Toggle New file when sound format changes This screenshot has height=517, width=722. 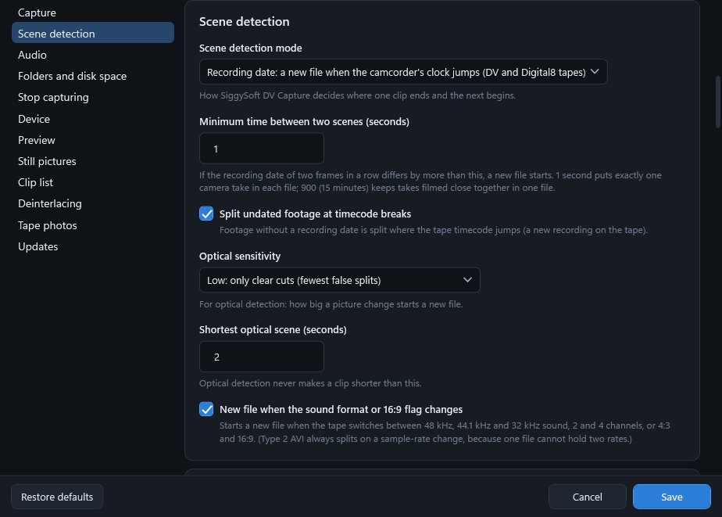click(x=206, y=409)
